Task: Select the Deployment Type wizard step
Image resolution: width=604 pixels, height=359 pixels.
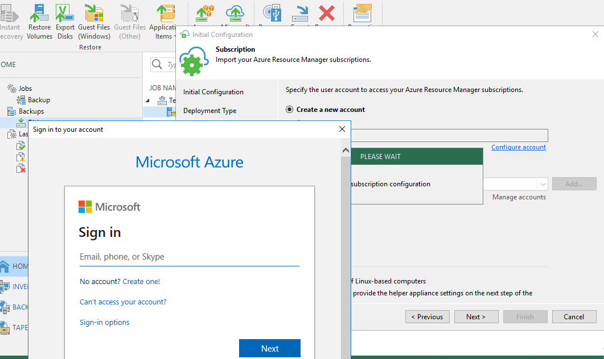Action: 210,111
